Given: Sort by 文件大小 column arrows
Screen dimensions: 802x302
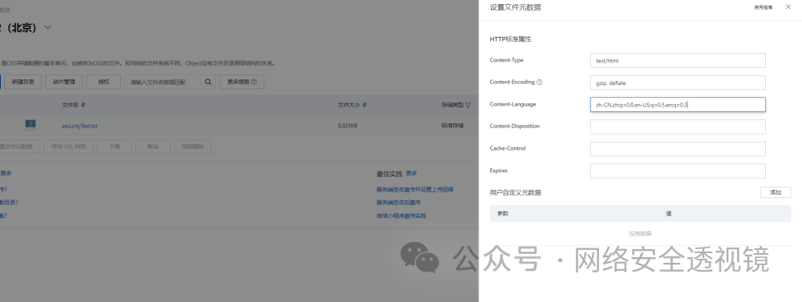Looking at the screenshot, I should (365, 105).
